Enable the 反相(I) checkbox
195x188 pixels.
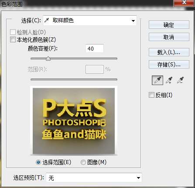tap(151, 95)
